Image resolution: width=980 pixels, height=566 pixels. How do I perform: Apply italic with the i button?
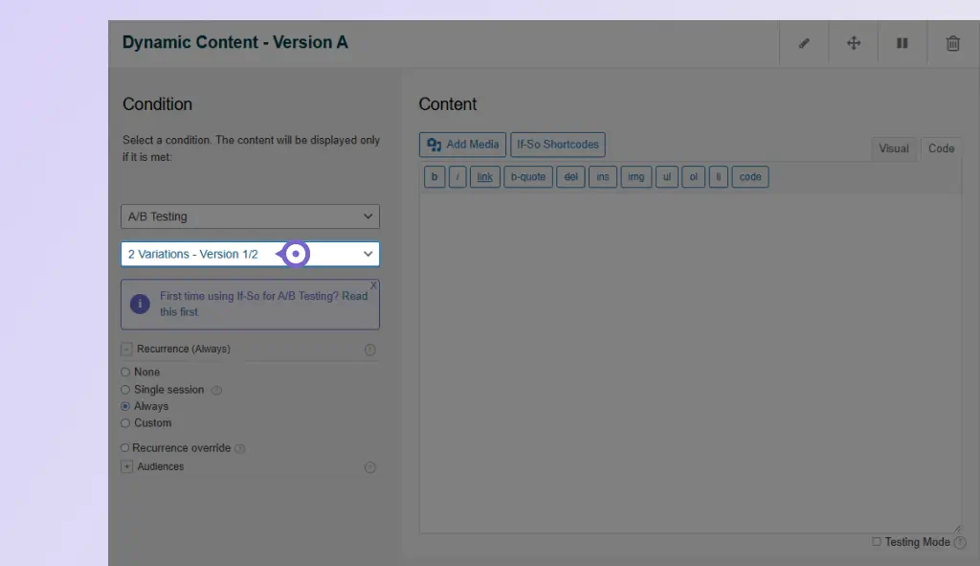[x=457, y=177]
